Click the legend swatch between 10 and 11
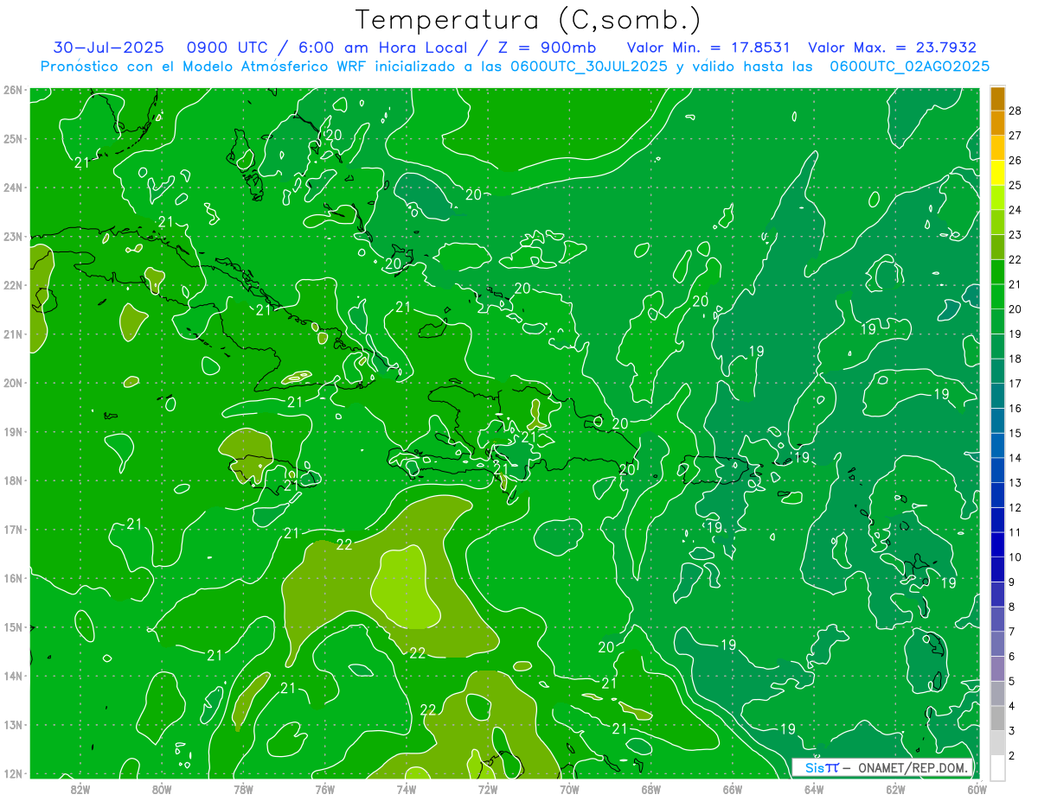 997,544
